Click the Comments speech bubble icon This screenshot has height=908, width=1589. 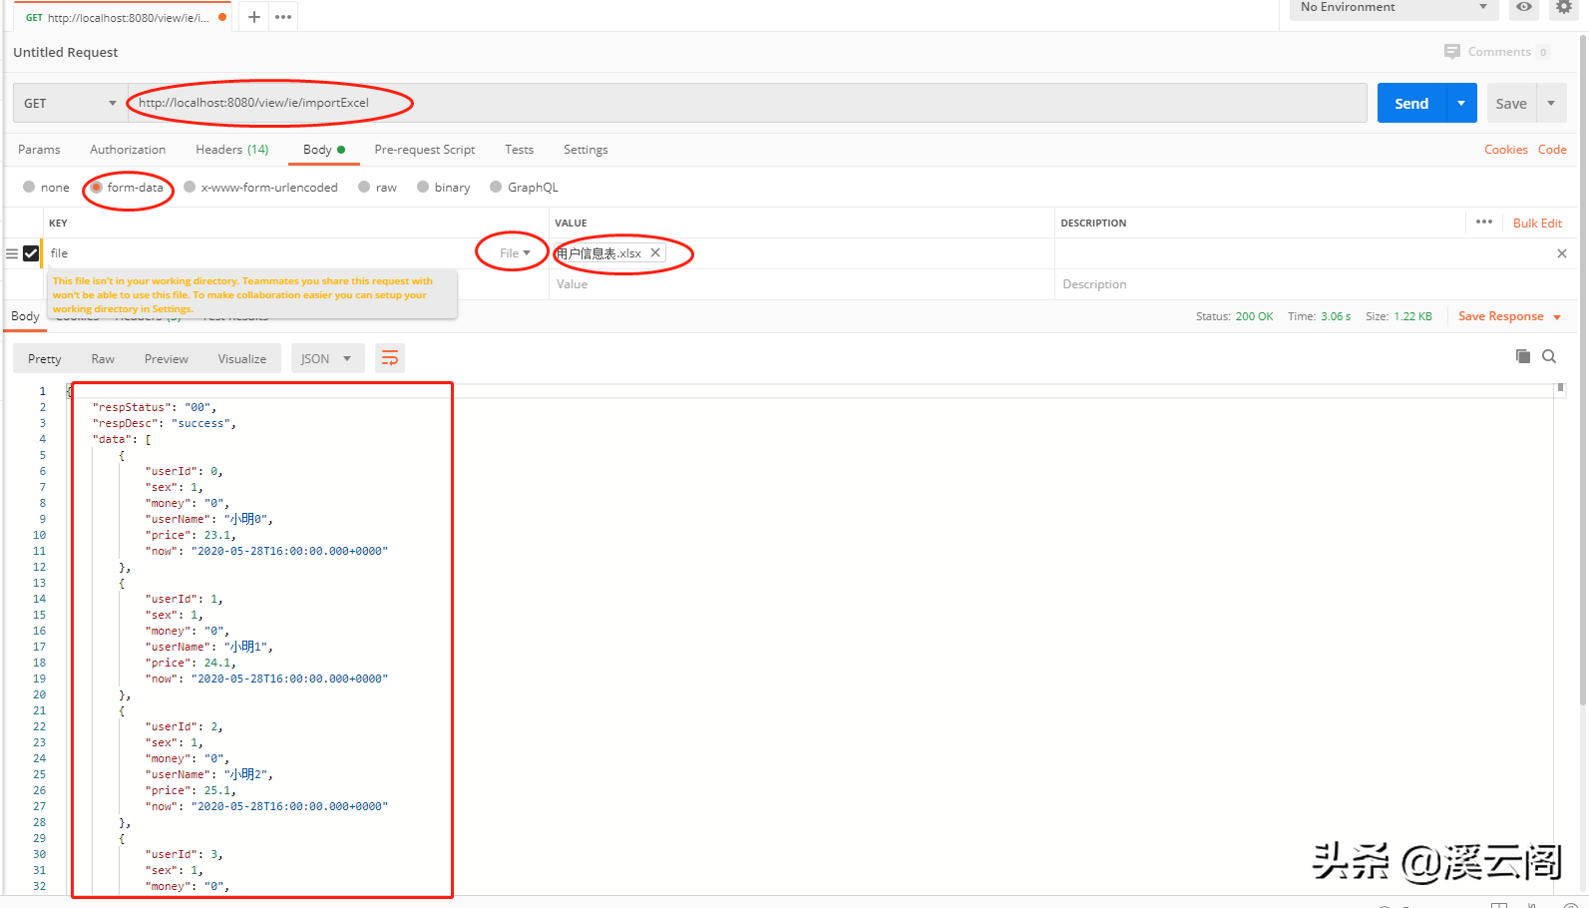[1452, 51]
